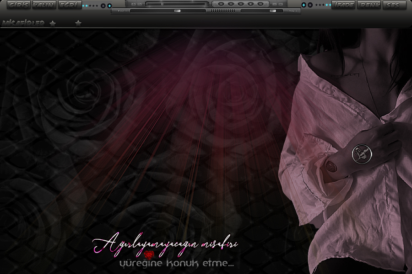Click the X icon beside EĞRİ
The height and width of the screenshot is (274, 412).
103,5
